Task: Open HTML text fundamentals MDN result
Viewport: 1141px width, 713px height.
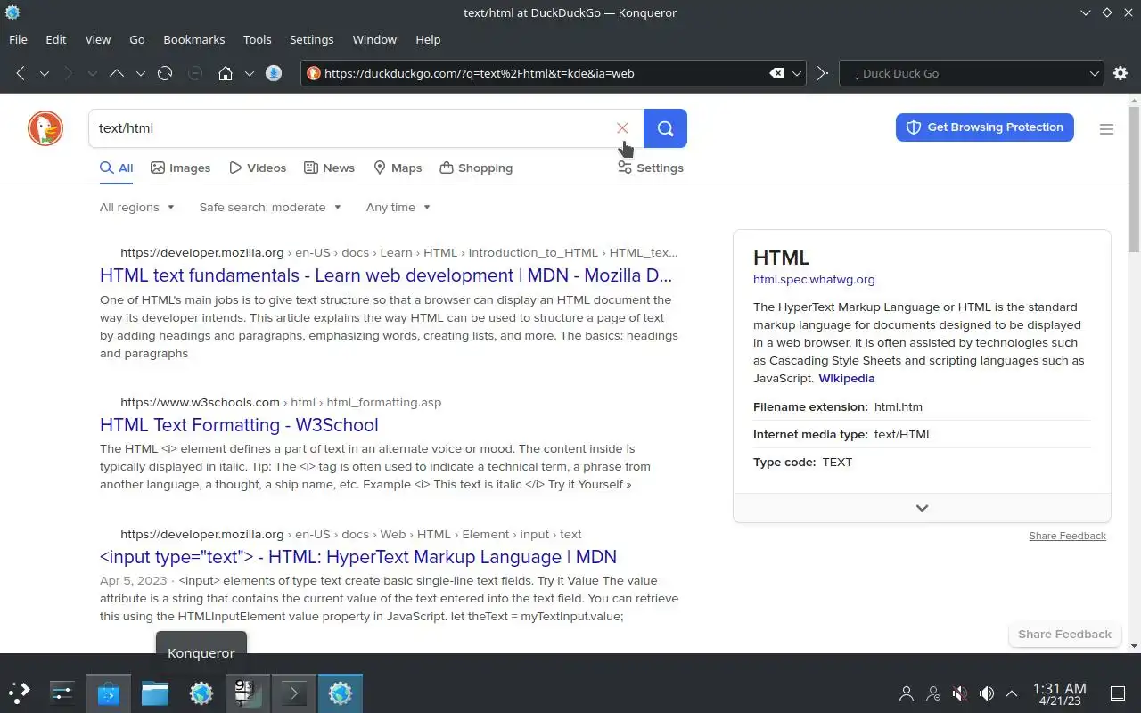Action: click(x=386, y=275)
